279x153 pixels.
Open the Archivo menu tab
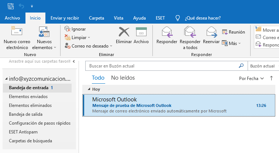pyautogui.click(x=12, y=18)
